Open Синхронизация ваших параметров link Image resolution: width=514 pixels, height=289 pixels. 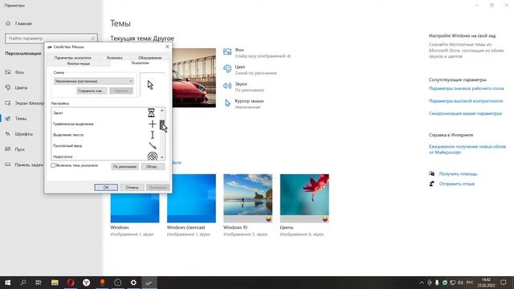[465, 113]
